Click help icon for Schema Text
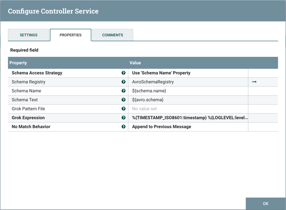This screenshot has height=210, width=286. [123, 100]
